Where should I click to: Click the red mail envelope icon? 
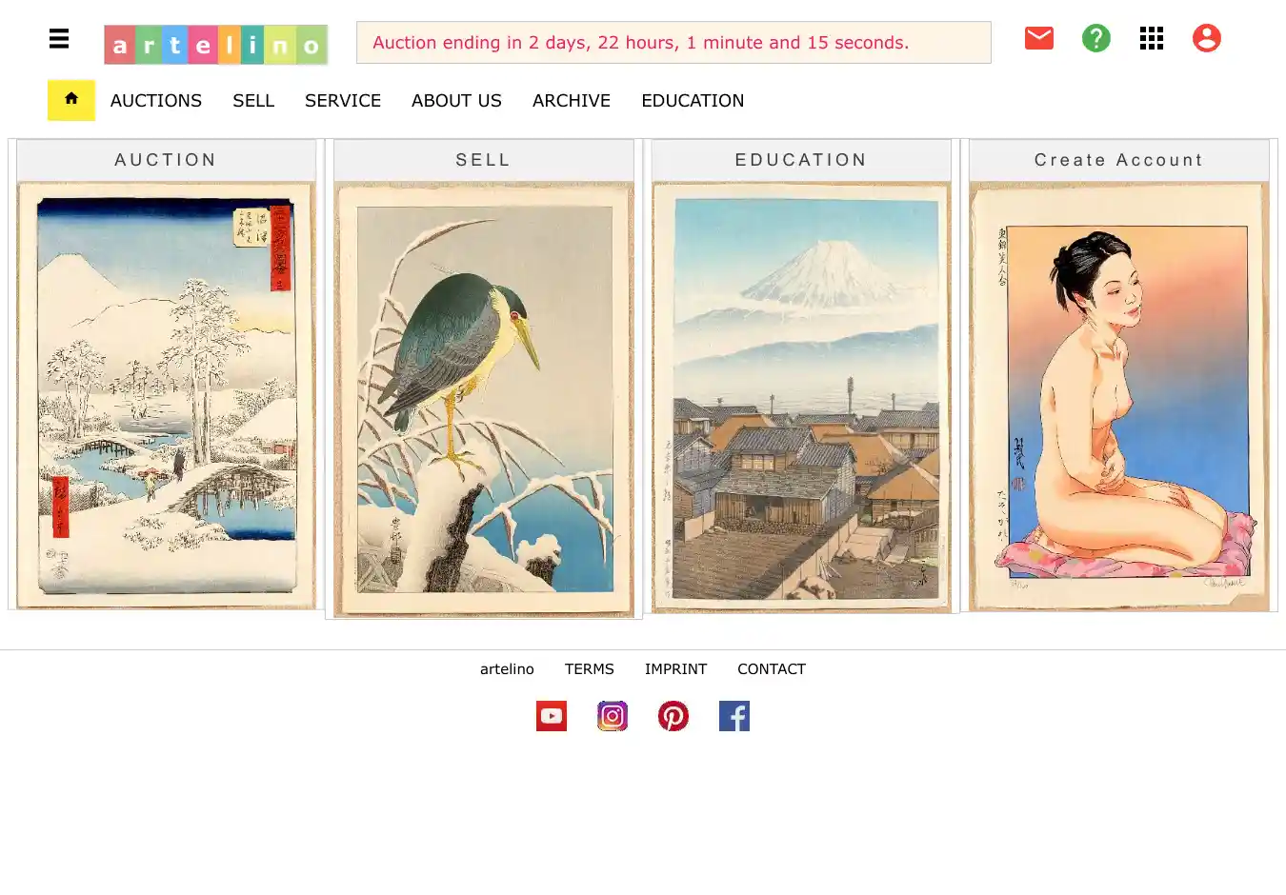(x=1039, y=38)
